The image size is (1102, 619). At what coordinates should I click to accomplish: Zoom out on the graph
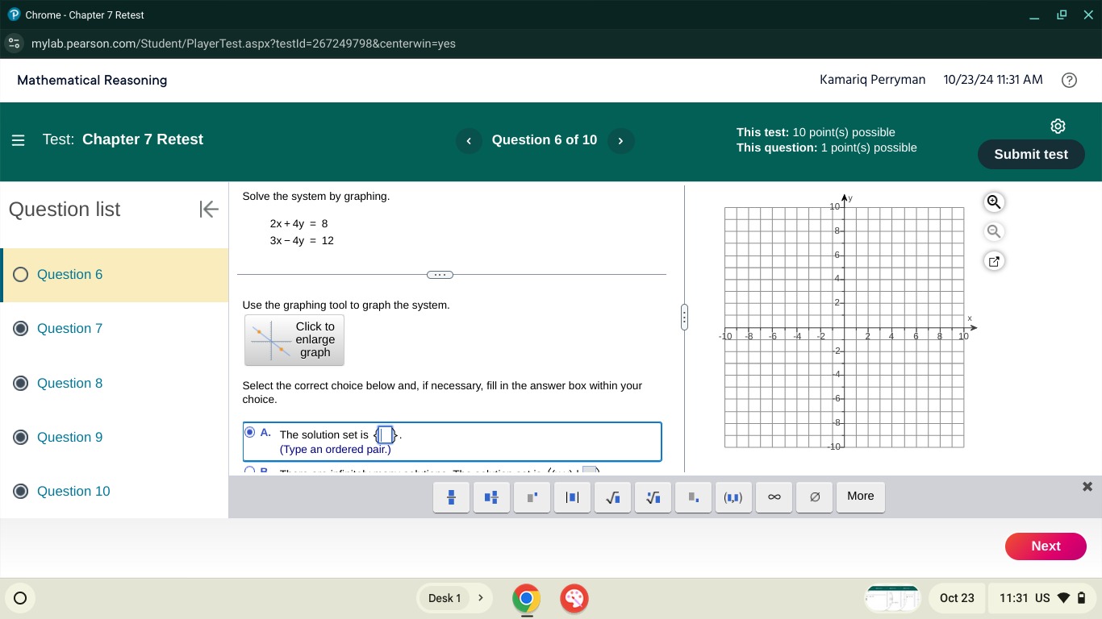tap(994, 232)
